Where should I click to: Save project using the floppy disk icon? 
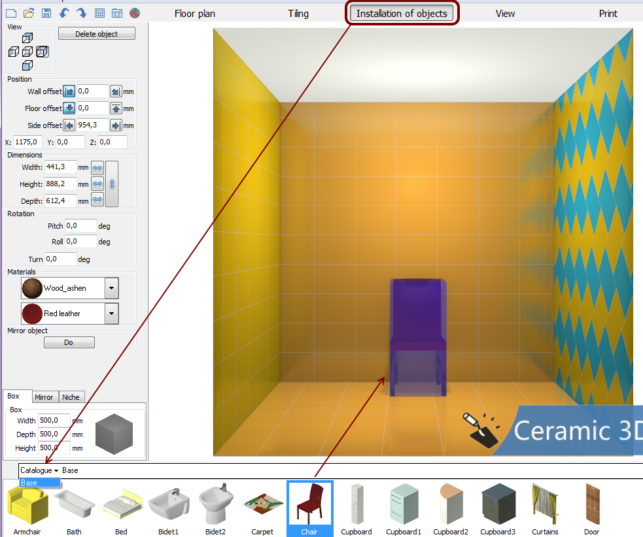pos(46,14)
